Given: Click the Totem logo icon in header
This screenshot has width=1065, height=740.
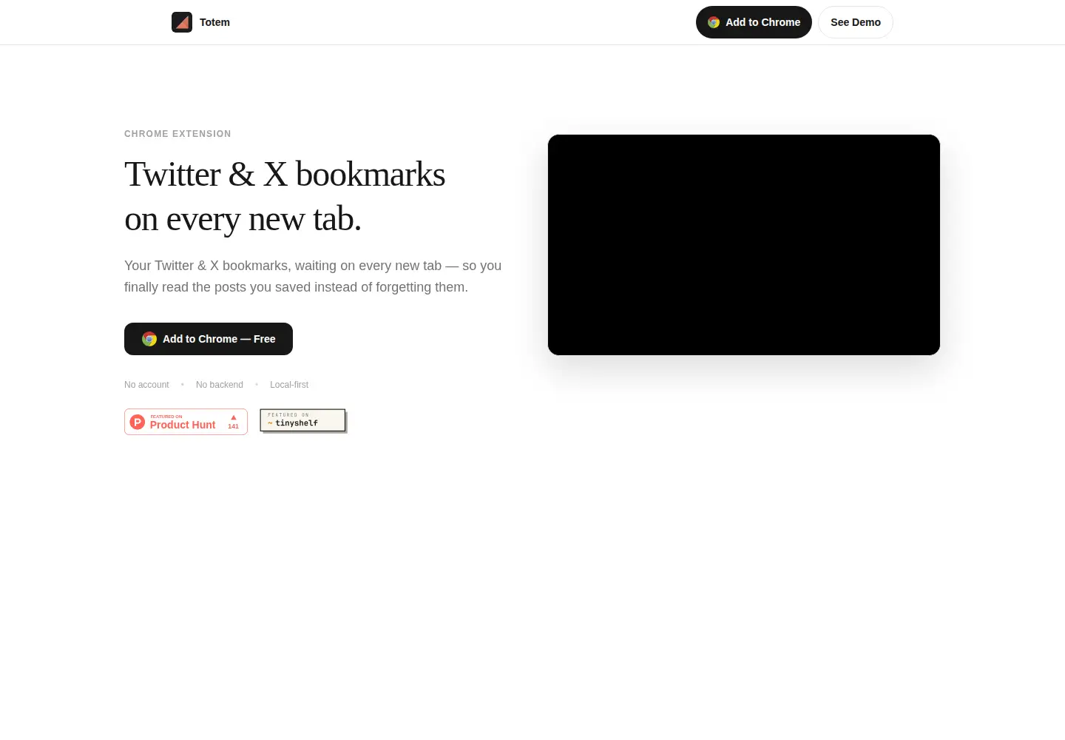Looking at the screenshot, I should click(x=182, y=22).
